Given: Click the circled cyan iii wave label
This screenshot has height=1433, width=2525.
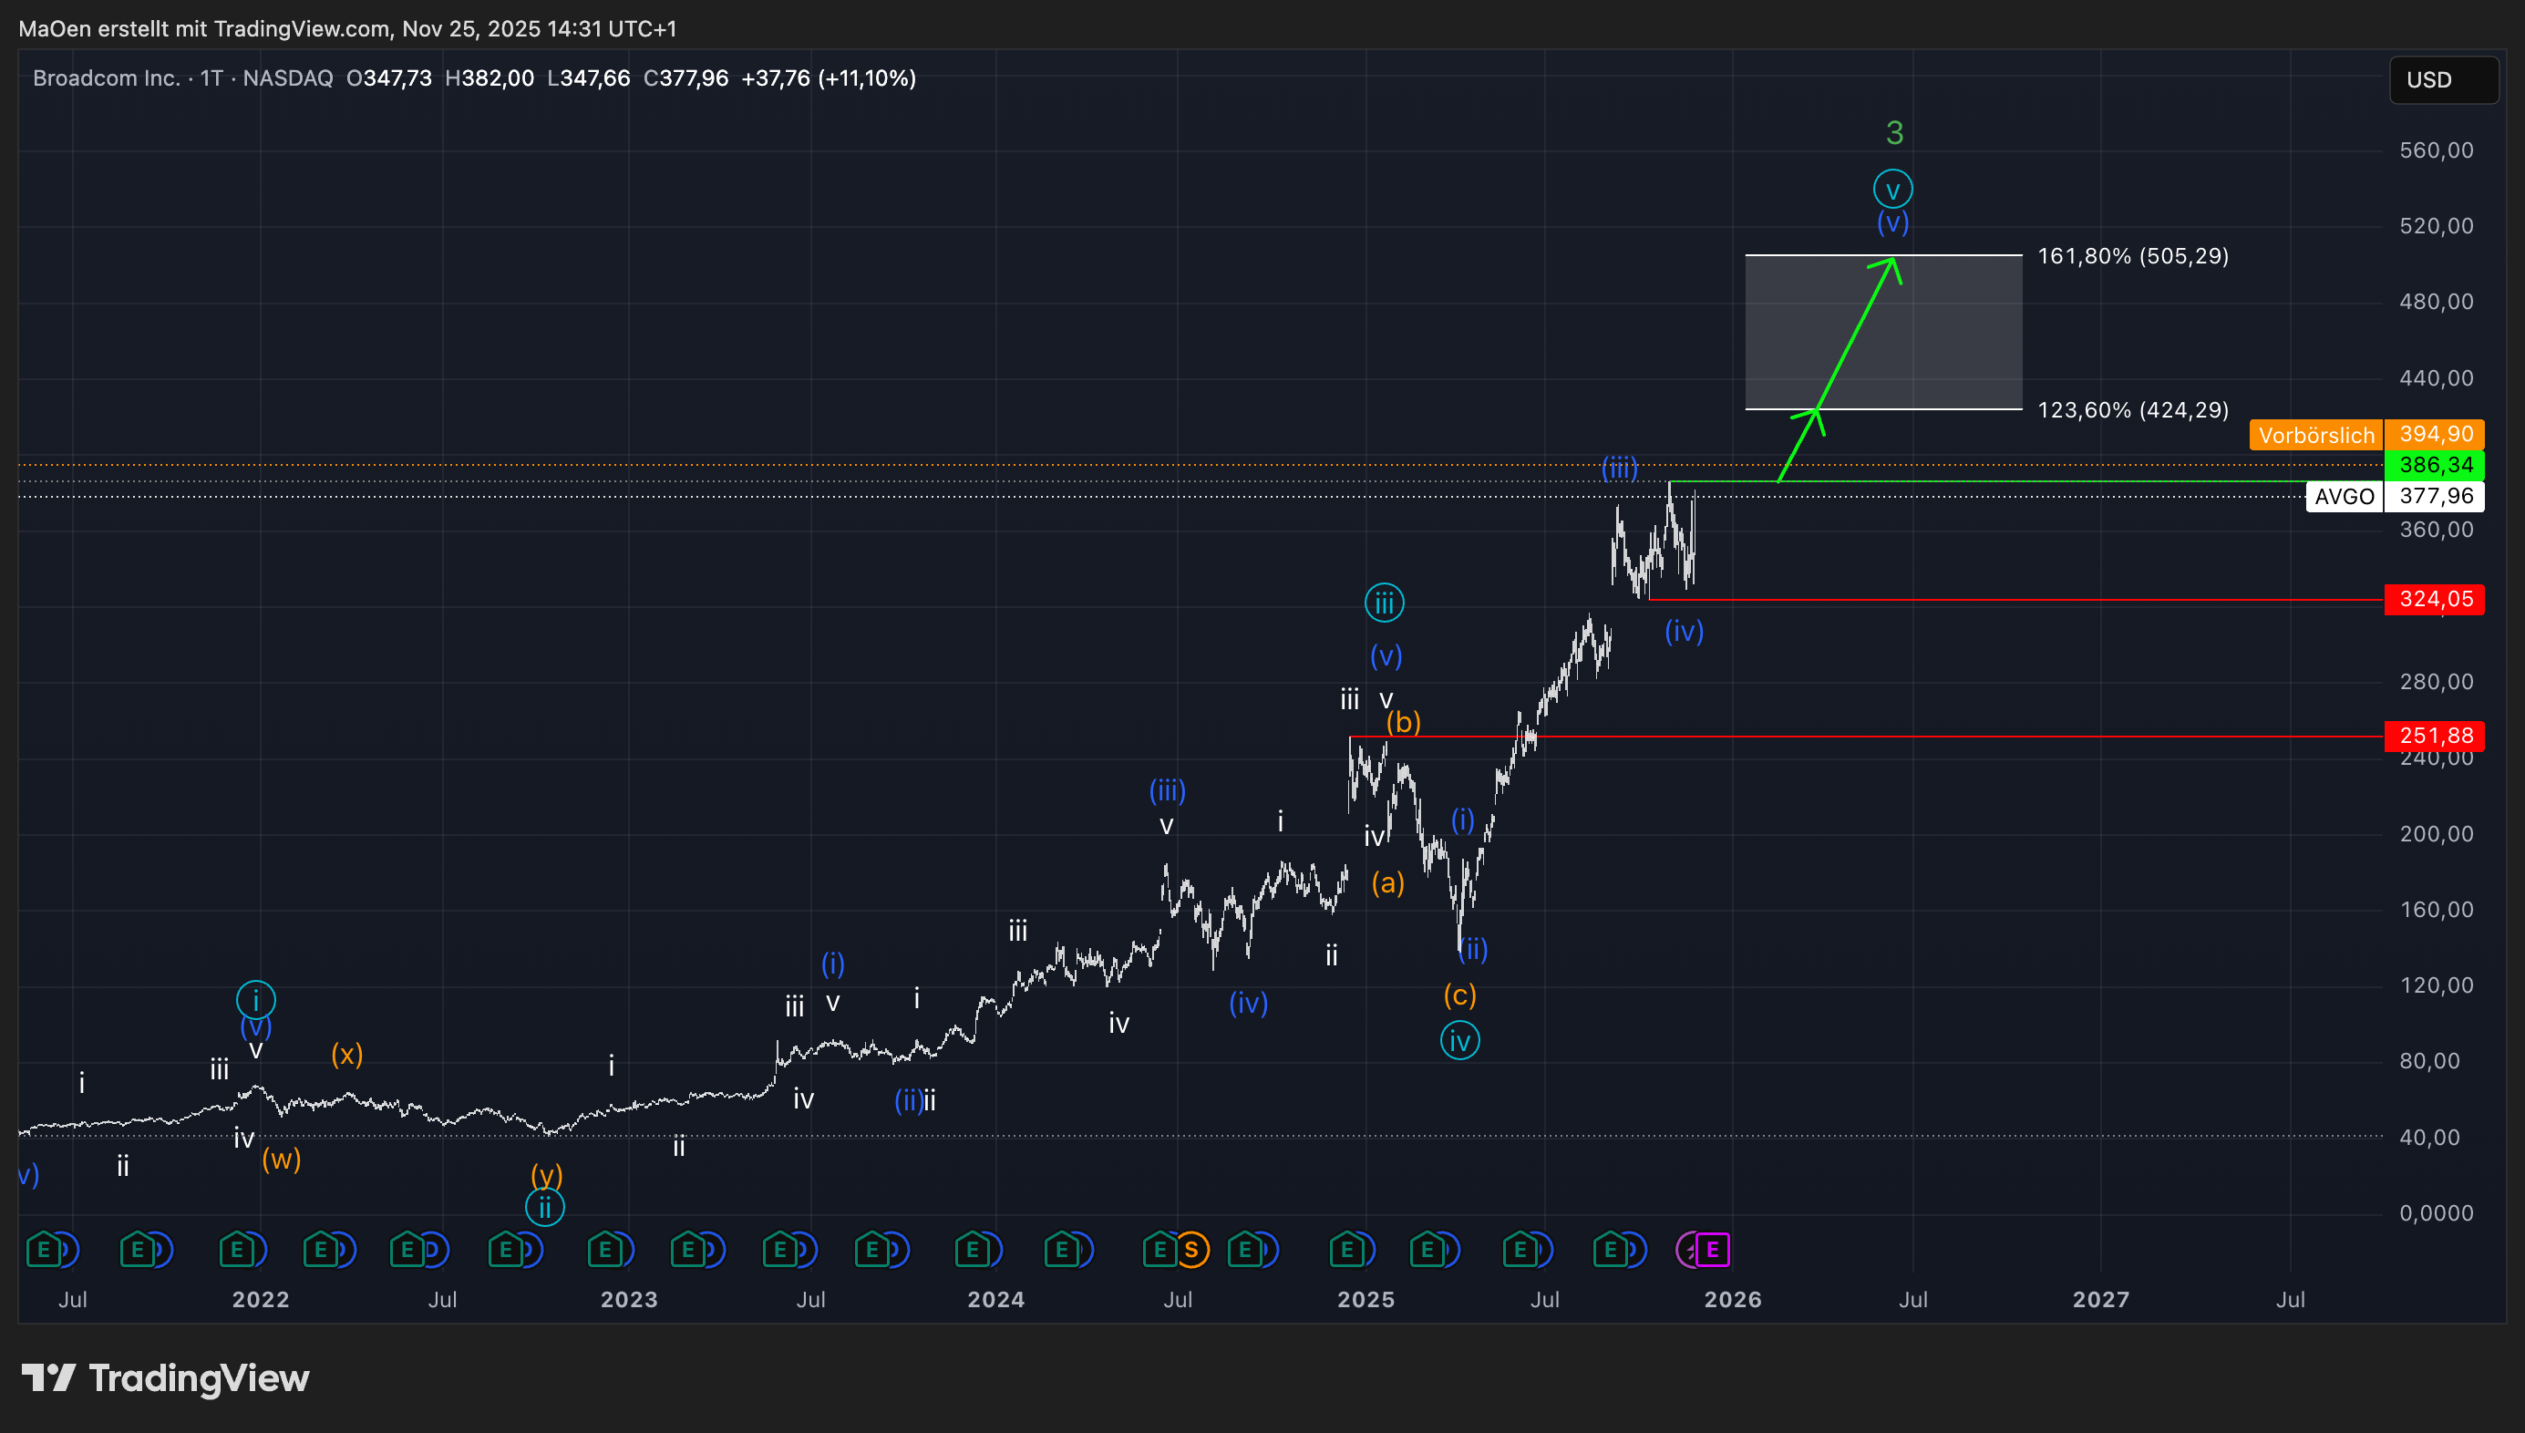Looking at the screenshot, I should (1384, 603).
